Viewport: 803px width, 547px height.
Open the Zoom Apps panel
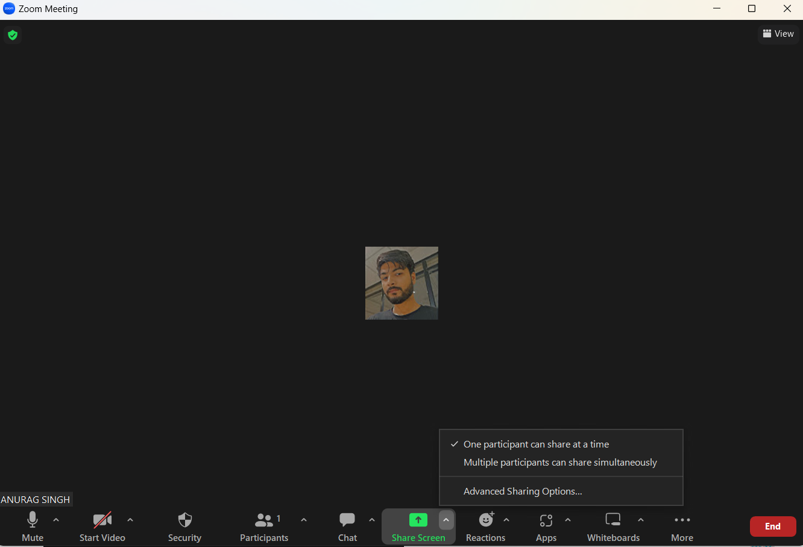tap(546, 526)
